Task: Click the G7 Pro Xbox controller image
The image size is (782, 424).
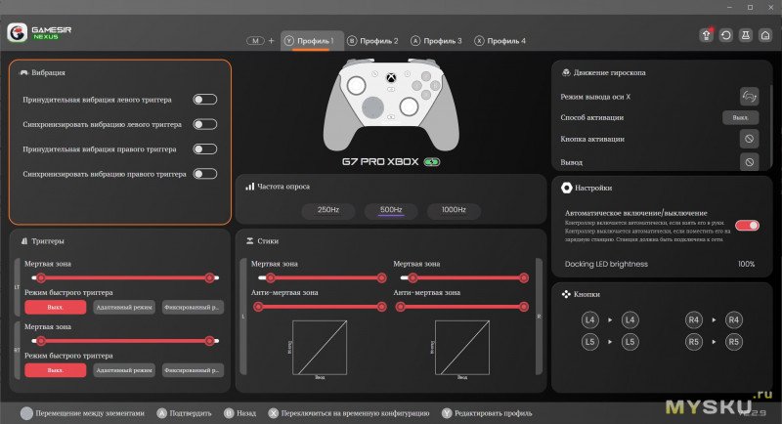Action: coord(390,100)
